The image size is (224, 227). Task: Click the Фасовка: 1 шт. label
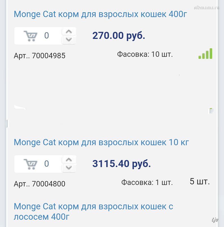coord(147,182)
